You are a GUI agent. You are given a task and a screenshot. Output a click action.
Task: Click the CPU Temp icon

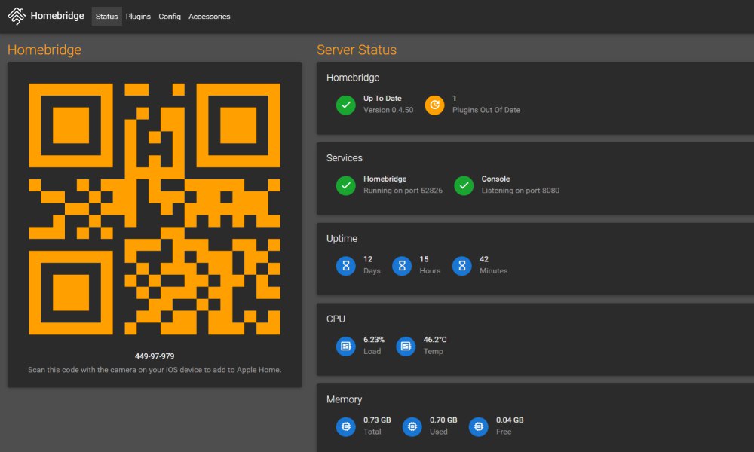[406, 346]
